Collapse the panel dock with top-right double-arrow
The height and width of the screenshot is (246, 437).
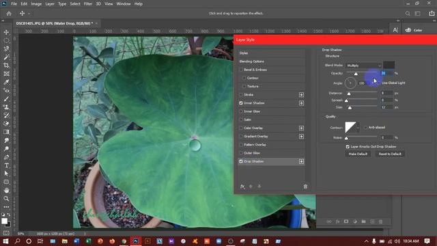[x=434, y=20]
